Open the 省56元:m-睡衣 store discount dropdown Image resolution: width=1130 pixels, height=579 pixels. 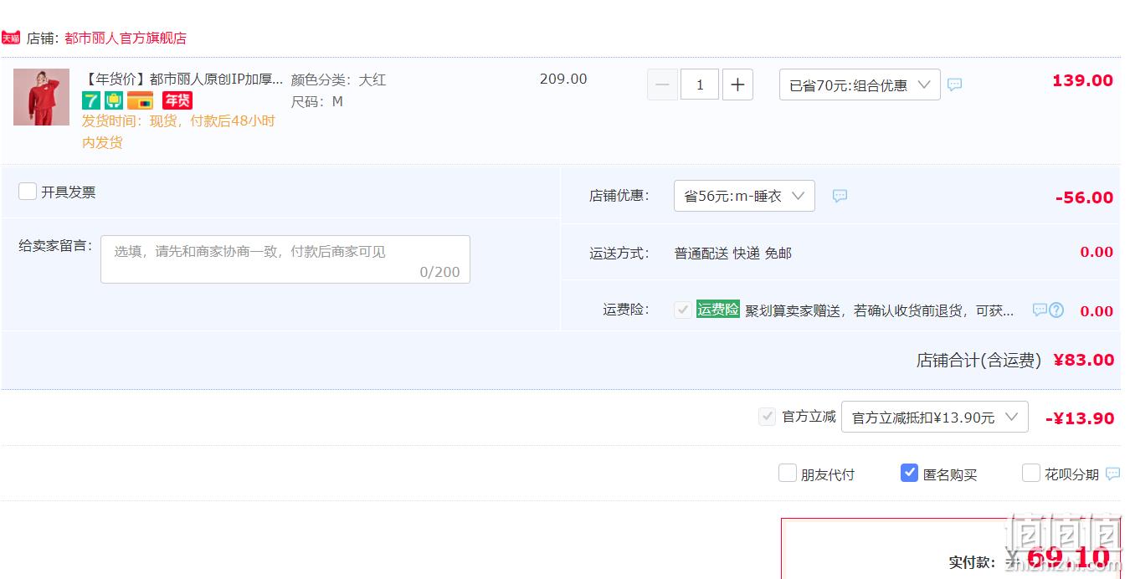[744, 196]
